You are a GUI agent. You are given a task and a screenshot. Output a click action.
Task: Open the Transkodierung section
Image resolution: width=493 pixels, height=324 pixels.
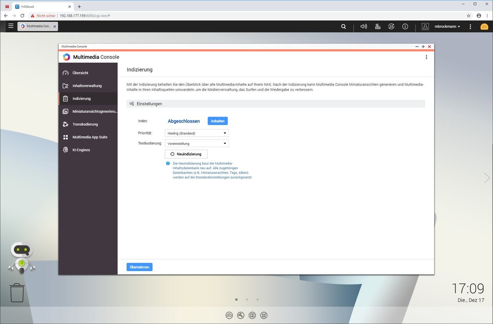(x=88, y=124)
